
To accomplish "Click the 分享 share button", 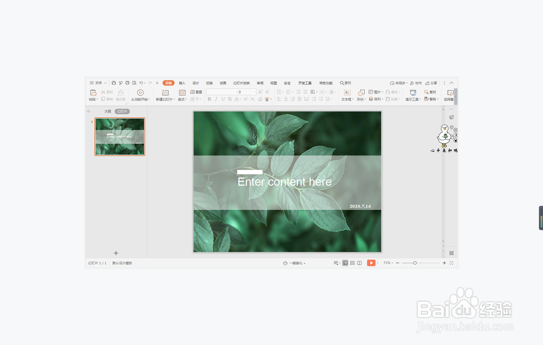I will click(x=431, y=83).
